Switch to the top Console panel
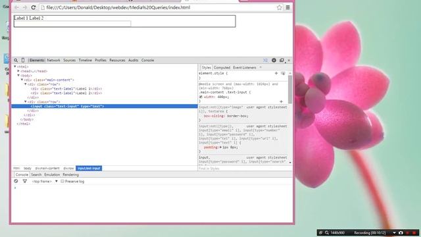Screen dimensions: 421x237 click(x=147, y=60)
